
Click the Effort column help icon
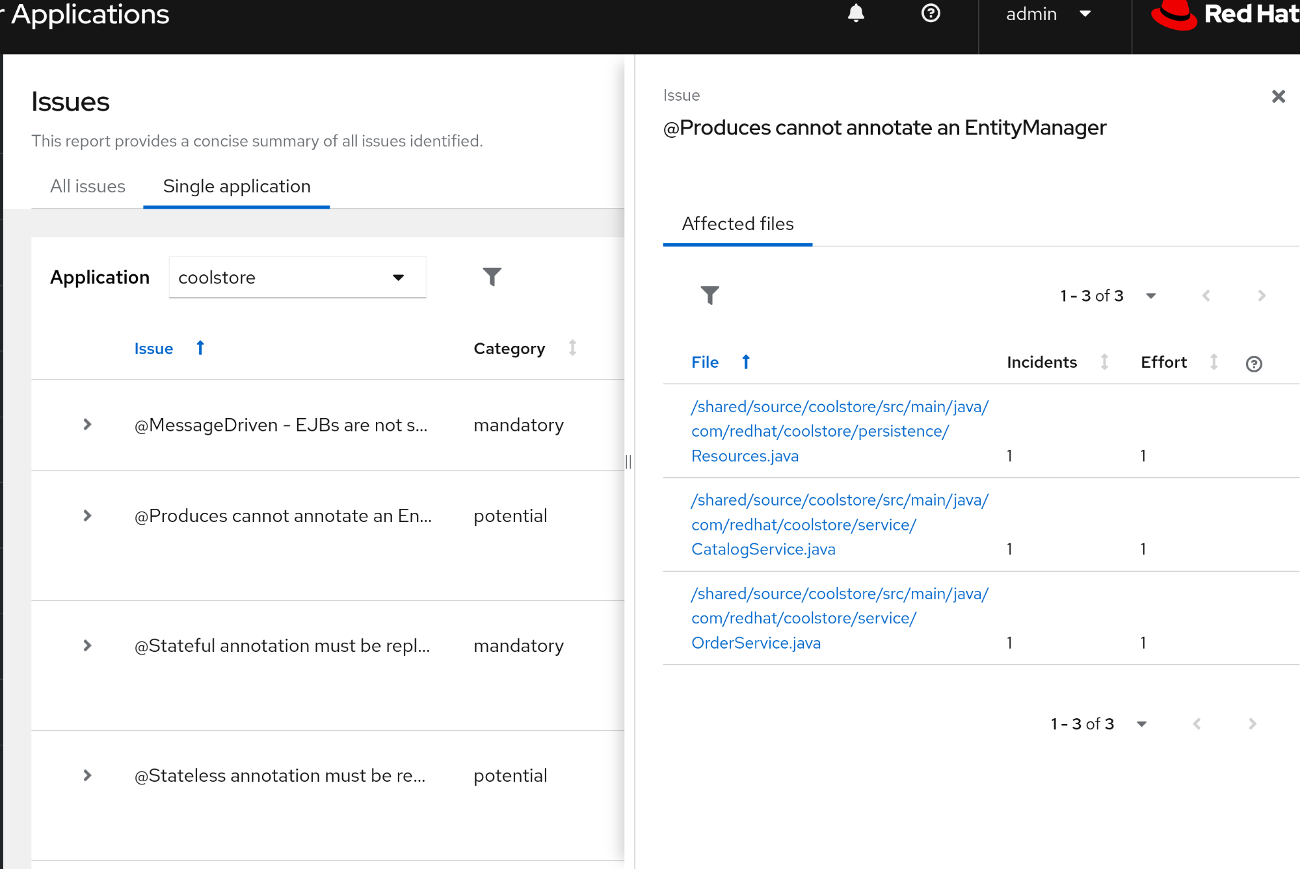1254,364
